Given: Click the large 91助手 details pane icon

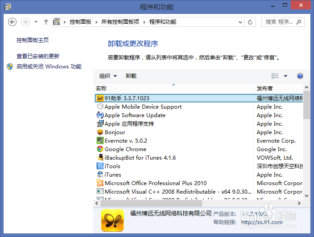Looking at the screenshot, I should point(112,220).
